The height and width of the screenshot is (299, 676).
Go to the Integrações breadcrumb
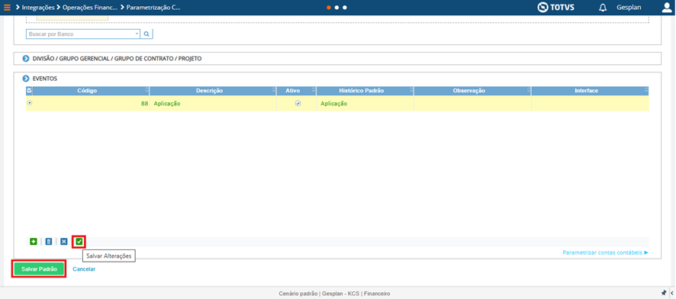point(38,8)
